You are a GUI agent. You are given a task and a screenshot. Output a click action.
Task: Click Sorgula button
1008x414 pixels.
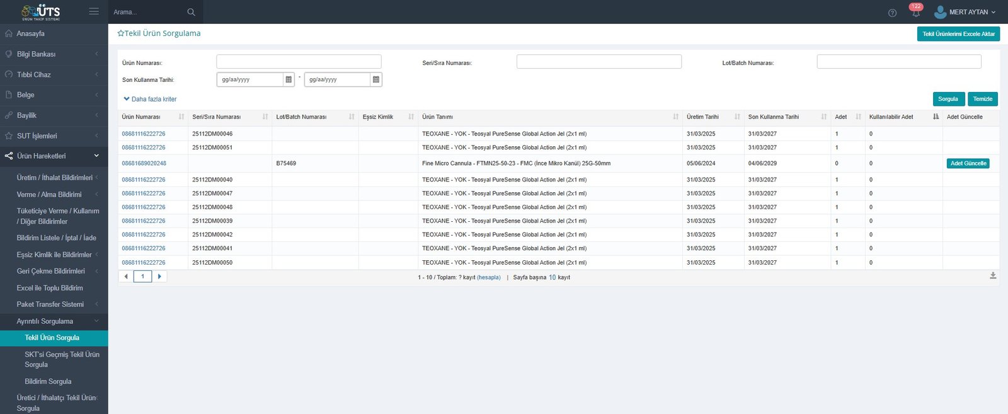click(948, 99)
